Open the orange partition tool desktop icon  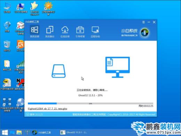pyautogui.click(x=20, y=46)
